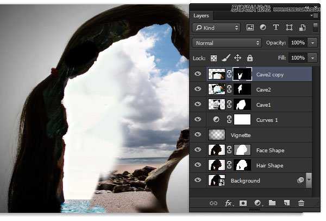Lock all padlock icon
This screenshot has height=221, width=326.
[x=250, y=58]
